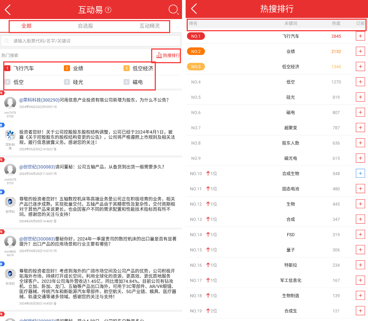Image resolution: width=368 pixels, height=321 pixels.
Task: Subscribe to 股东人数 keyword
Action: [x=360, y=143]
